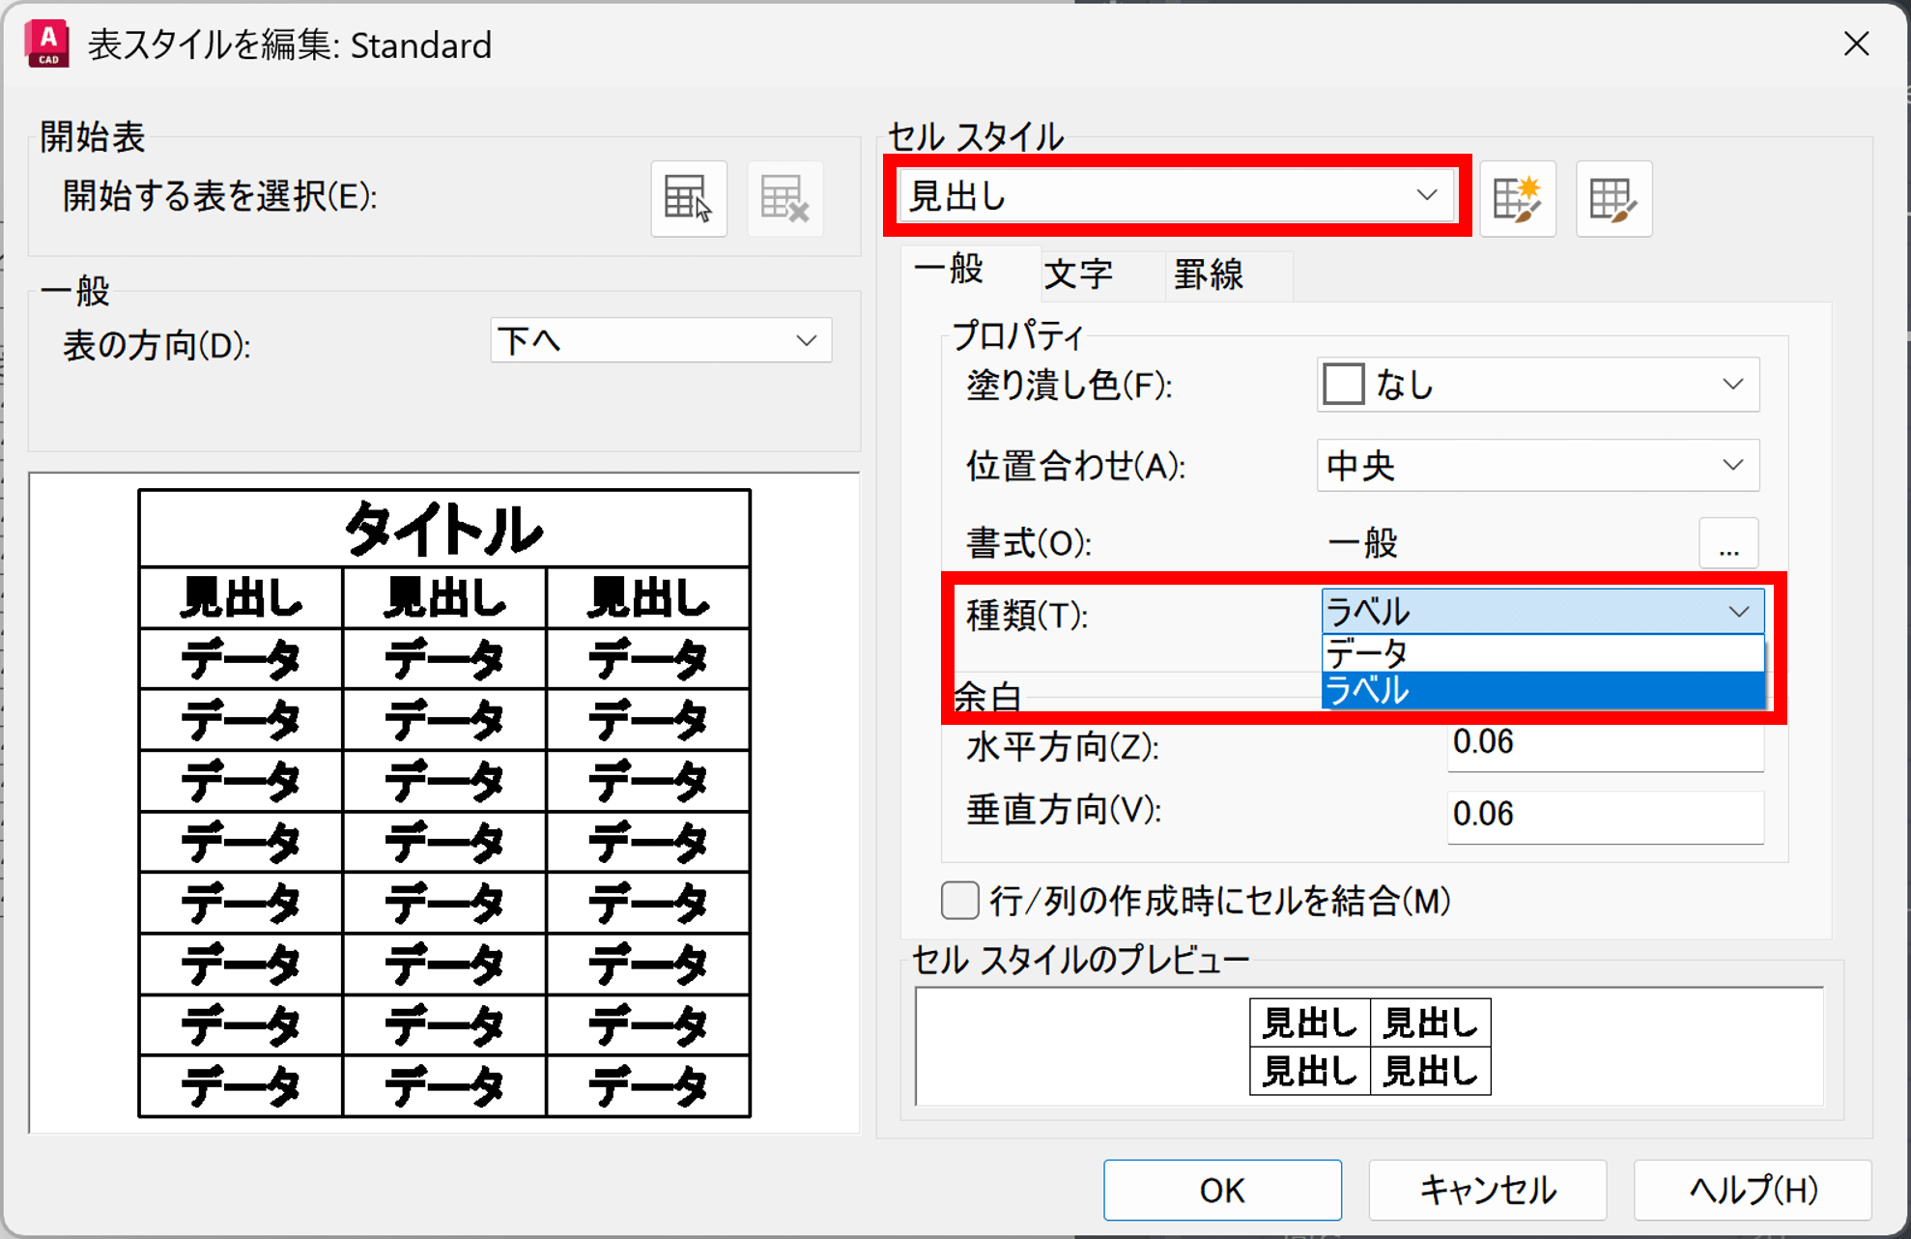Click the AutoCAD app icon in title bar
This screenshot has height=1239, width=1911.
point(48,44)
